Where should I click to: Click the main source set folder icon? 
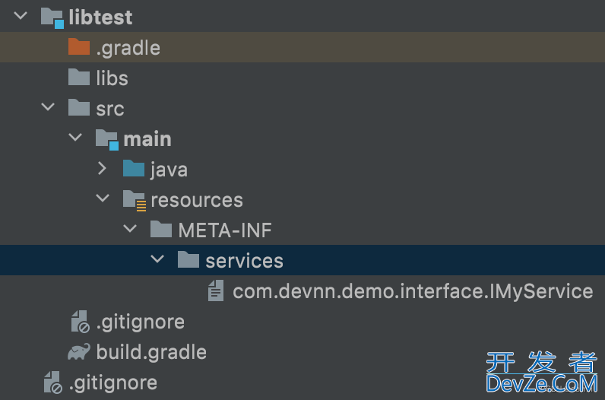pyautogui.click(x=107, y=139)
